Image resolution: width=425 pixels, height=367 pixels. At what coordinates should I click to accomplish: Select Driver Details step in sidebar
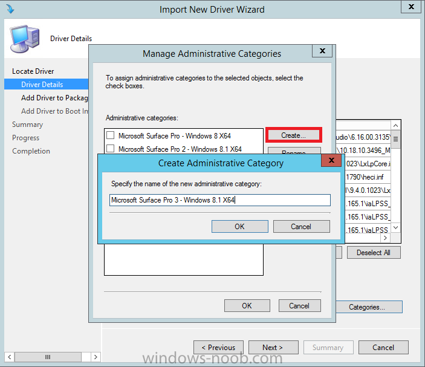(47, 84)
